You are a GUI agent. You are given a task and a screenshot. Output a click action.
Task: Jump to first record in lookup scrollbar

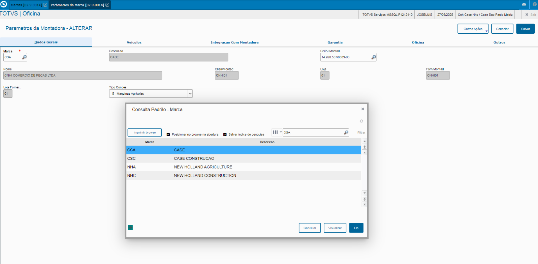click(x=365, y=141)
